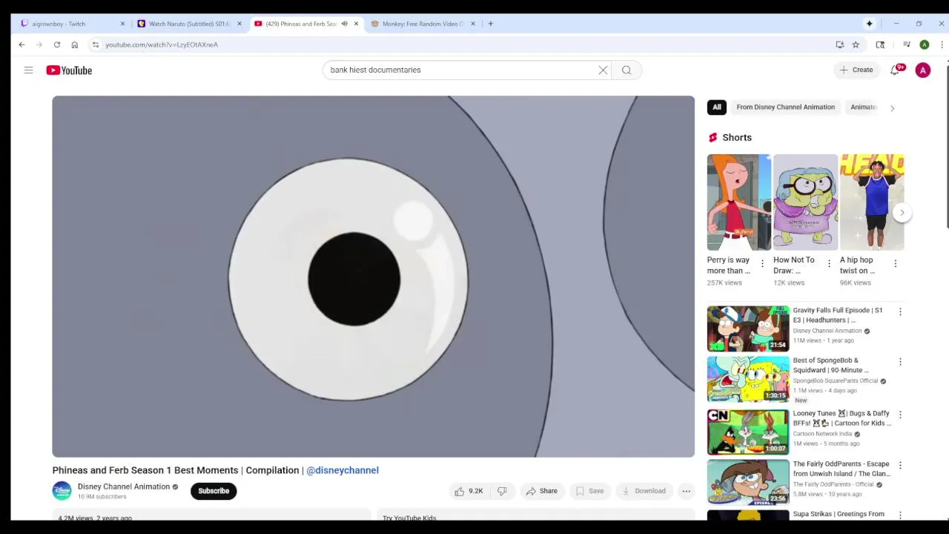Open the Looney Tunes Bugs & Daffy thumbnail
The image size is (949, 534).
coord(748,432)
